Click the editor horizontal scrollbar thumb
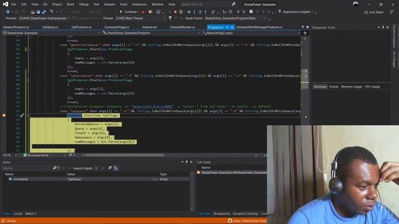 (125, 155)
